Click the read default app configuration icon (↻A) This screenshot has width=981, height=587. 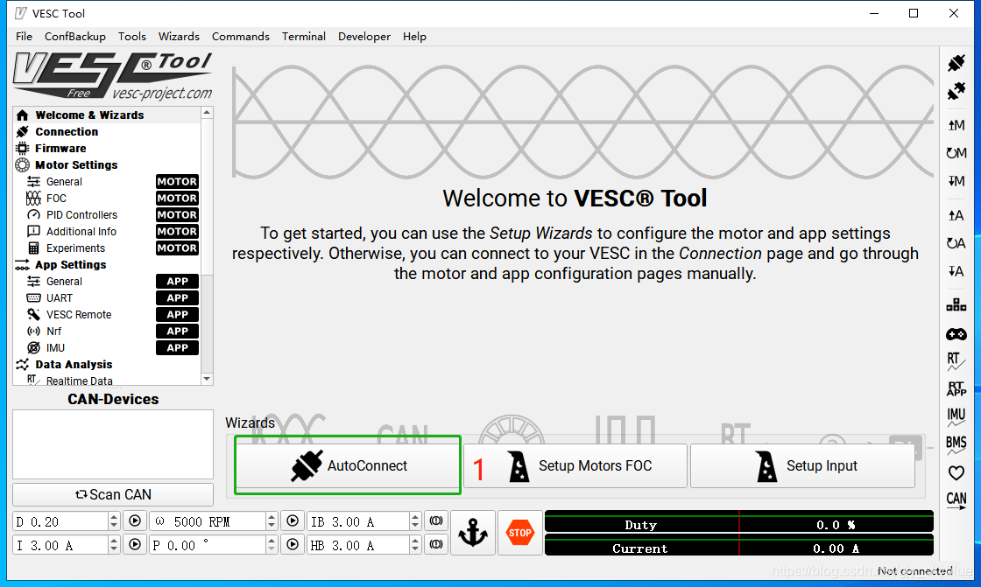(x=956, y=243)
